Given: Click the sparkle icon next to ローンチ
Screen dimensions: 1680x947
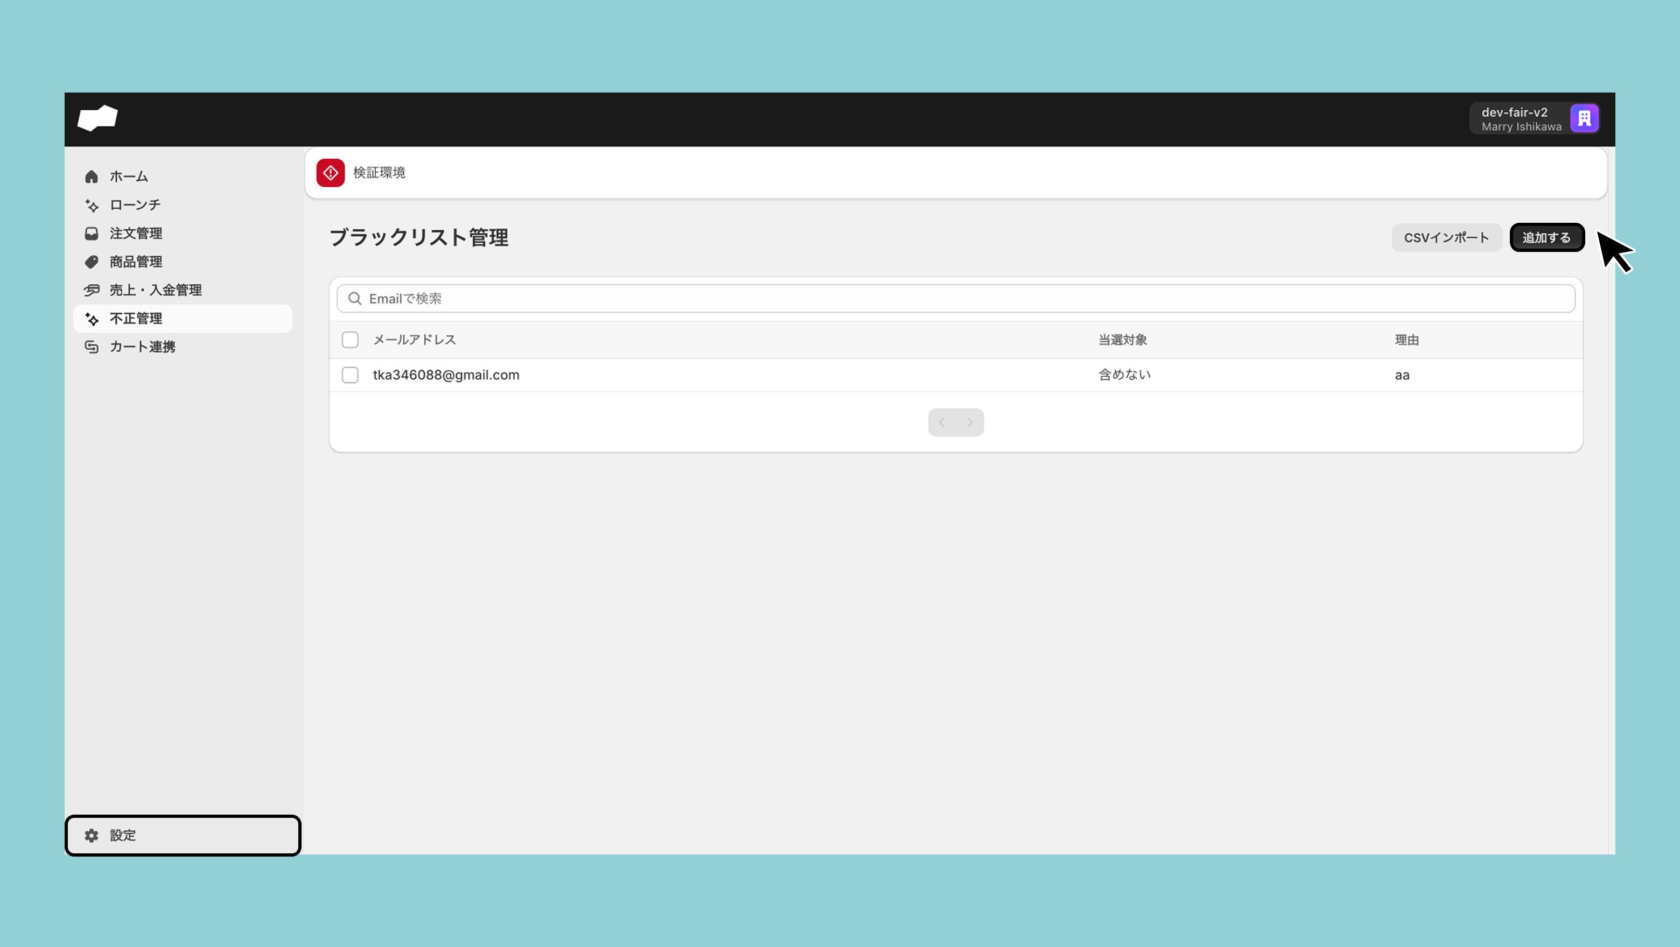Looking at the screenshot, I should [x=92, y=206].
